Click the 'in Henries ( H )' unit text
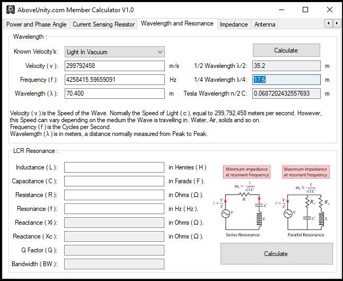 (x=188, y=167)
